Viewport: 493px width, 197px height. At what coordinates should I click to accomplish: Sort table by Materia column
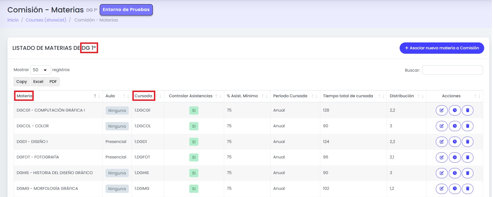(58, 96)
